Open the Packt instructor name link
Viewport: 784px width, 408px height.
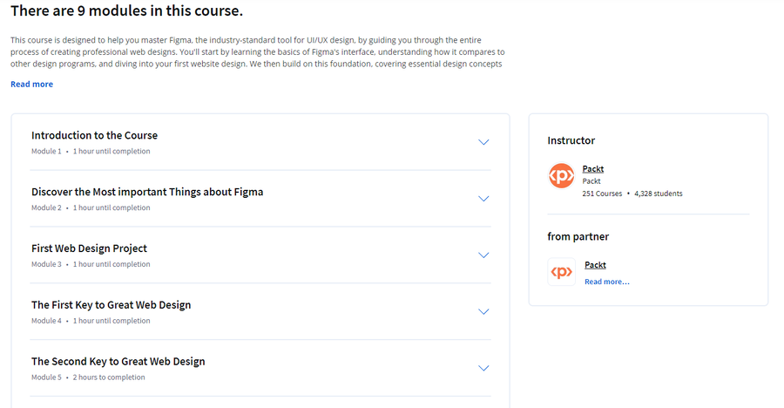coord(593,169)
